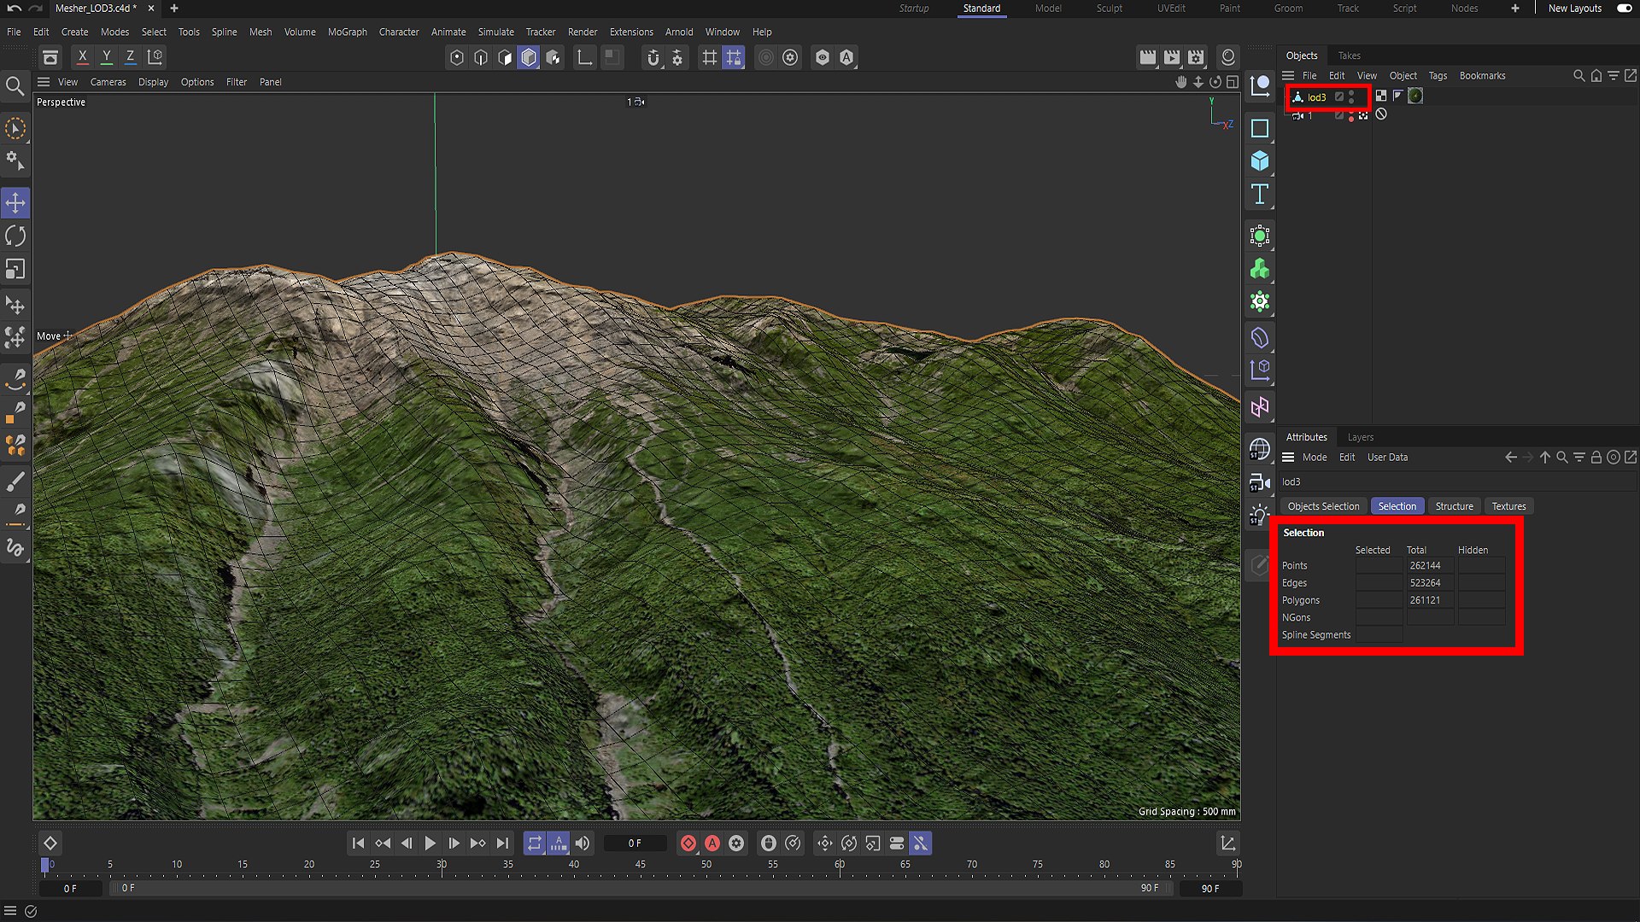Select the Points mode icon
1640x922 pixels.
click(457, 57)
